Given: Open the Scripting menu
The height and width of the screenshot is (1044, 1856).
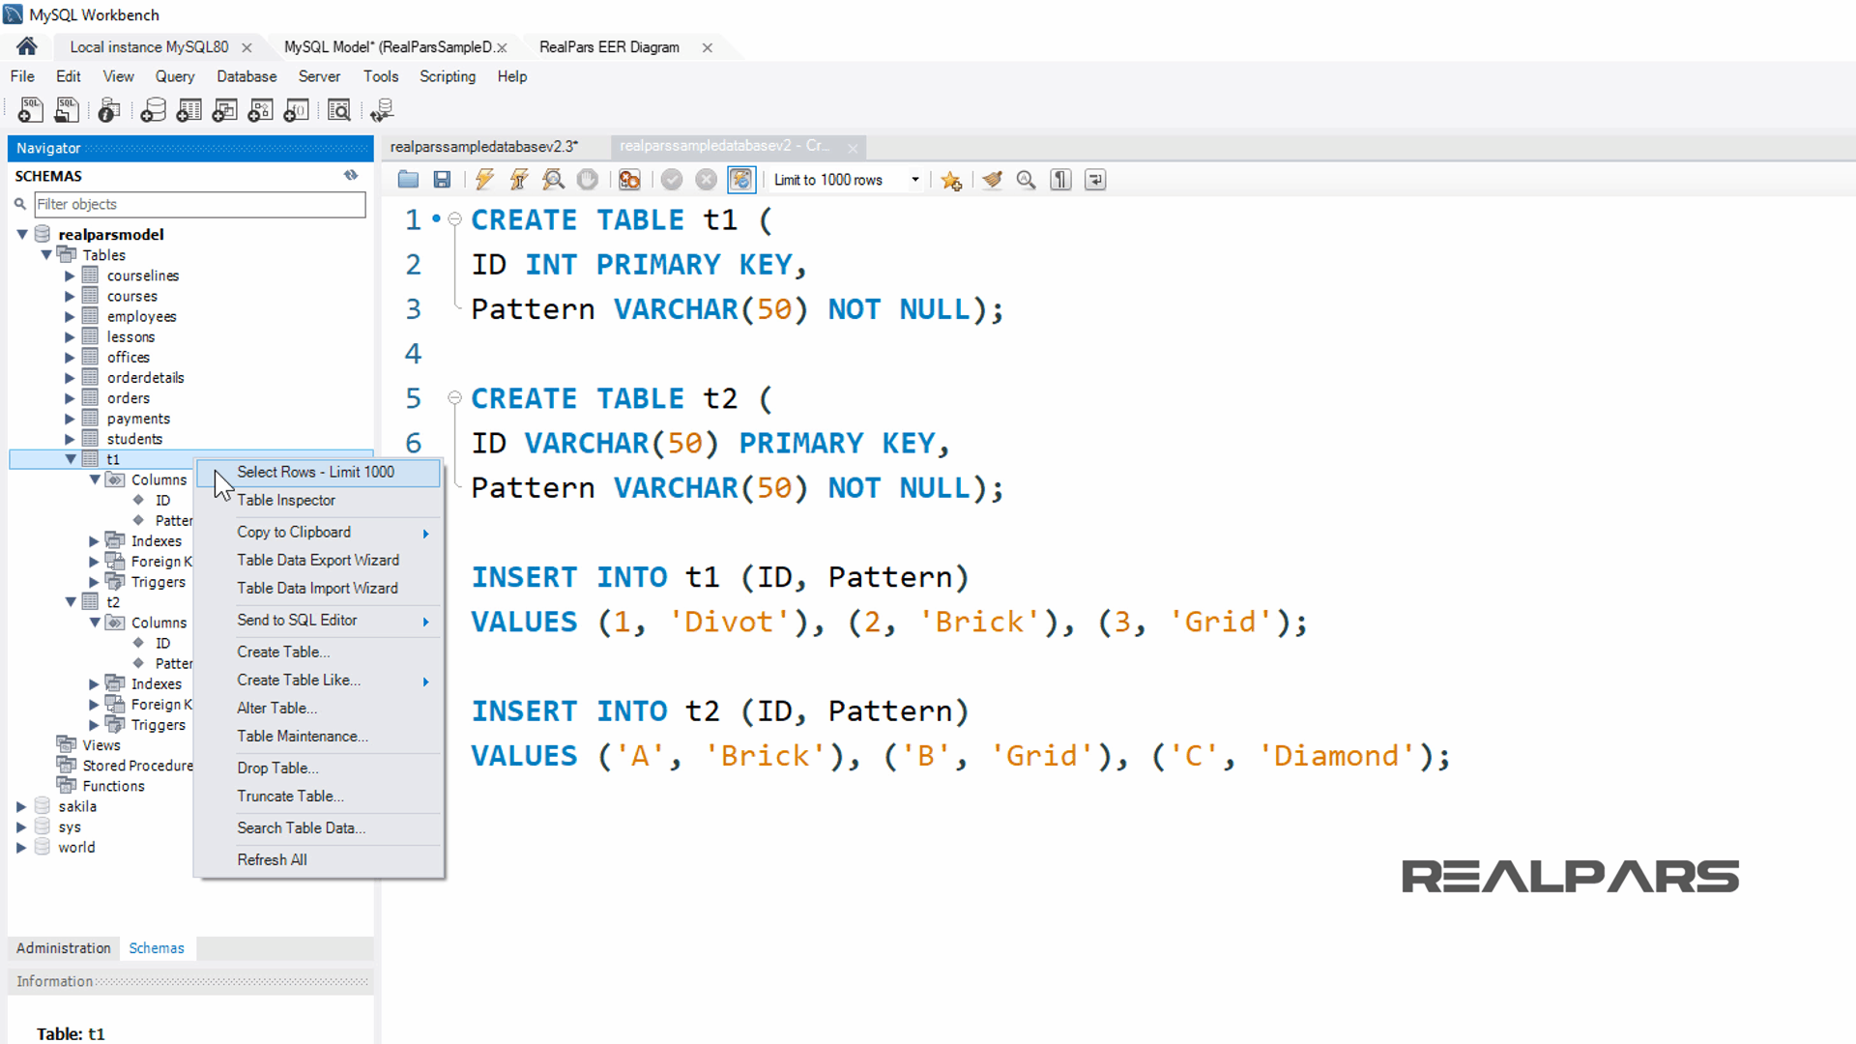Looking at the screenshot, I should (448, 76).
